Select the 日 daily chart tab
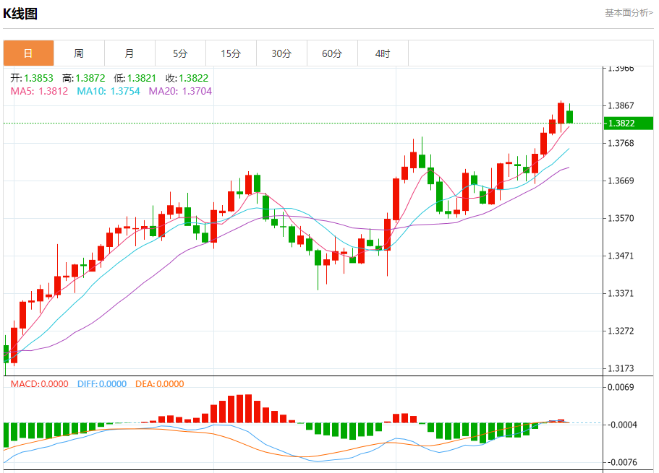The image size is (659, 473). (x=28, y=53)
